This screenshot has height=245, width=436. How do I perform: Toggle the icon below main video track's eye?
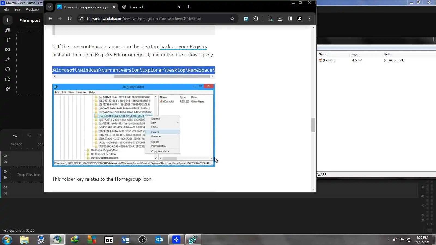tap(5, 177)
